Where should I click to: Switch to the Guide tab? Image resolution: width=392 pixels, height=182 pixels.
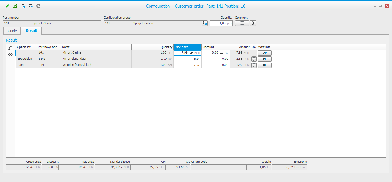(x=12, y=31)
